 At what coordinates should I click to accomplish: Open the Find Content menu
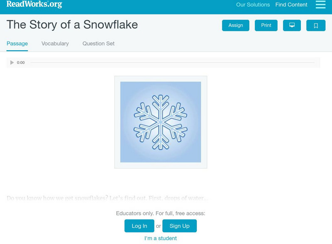pos(291,5)
